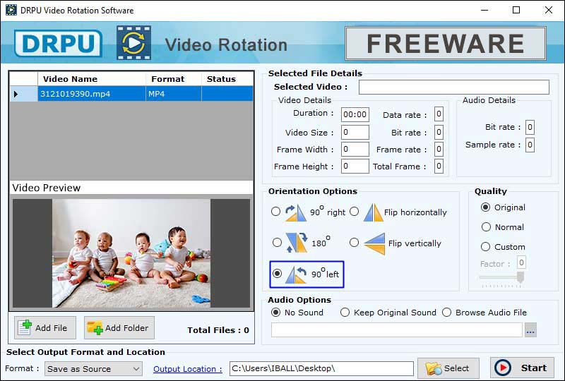Start the video rotation

tap(522, 368)
